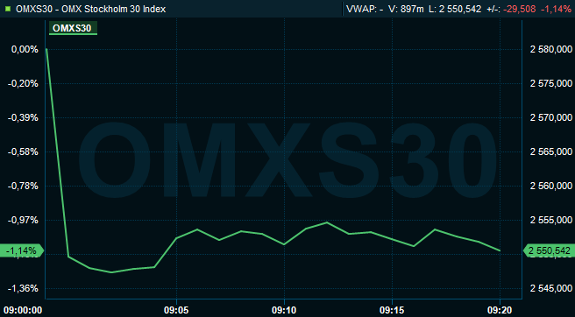Image resolution: width=575 pixels, height=317 pixels.
Task: Click the green -1,14% axis marker
Action: coord(22,251)
